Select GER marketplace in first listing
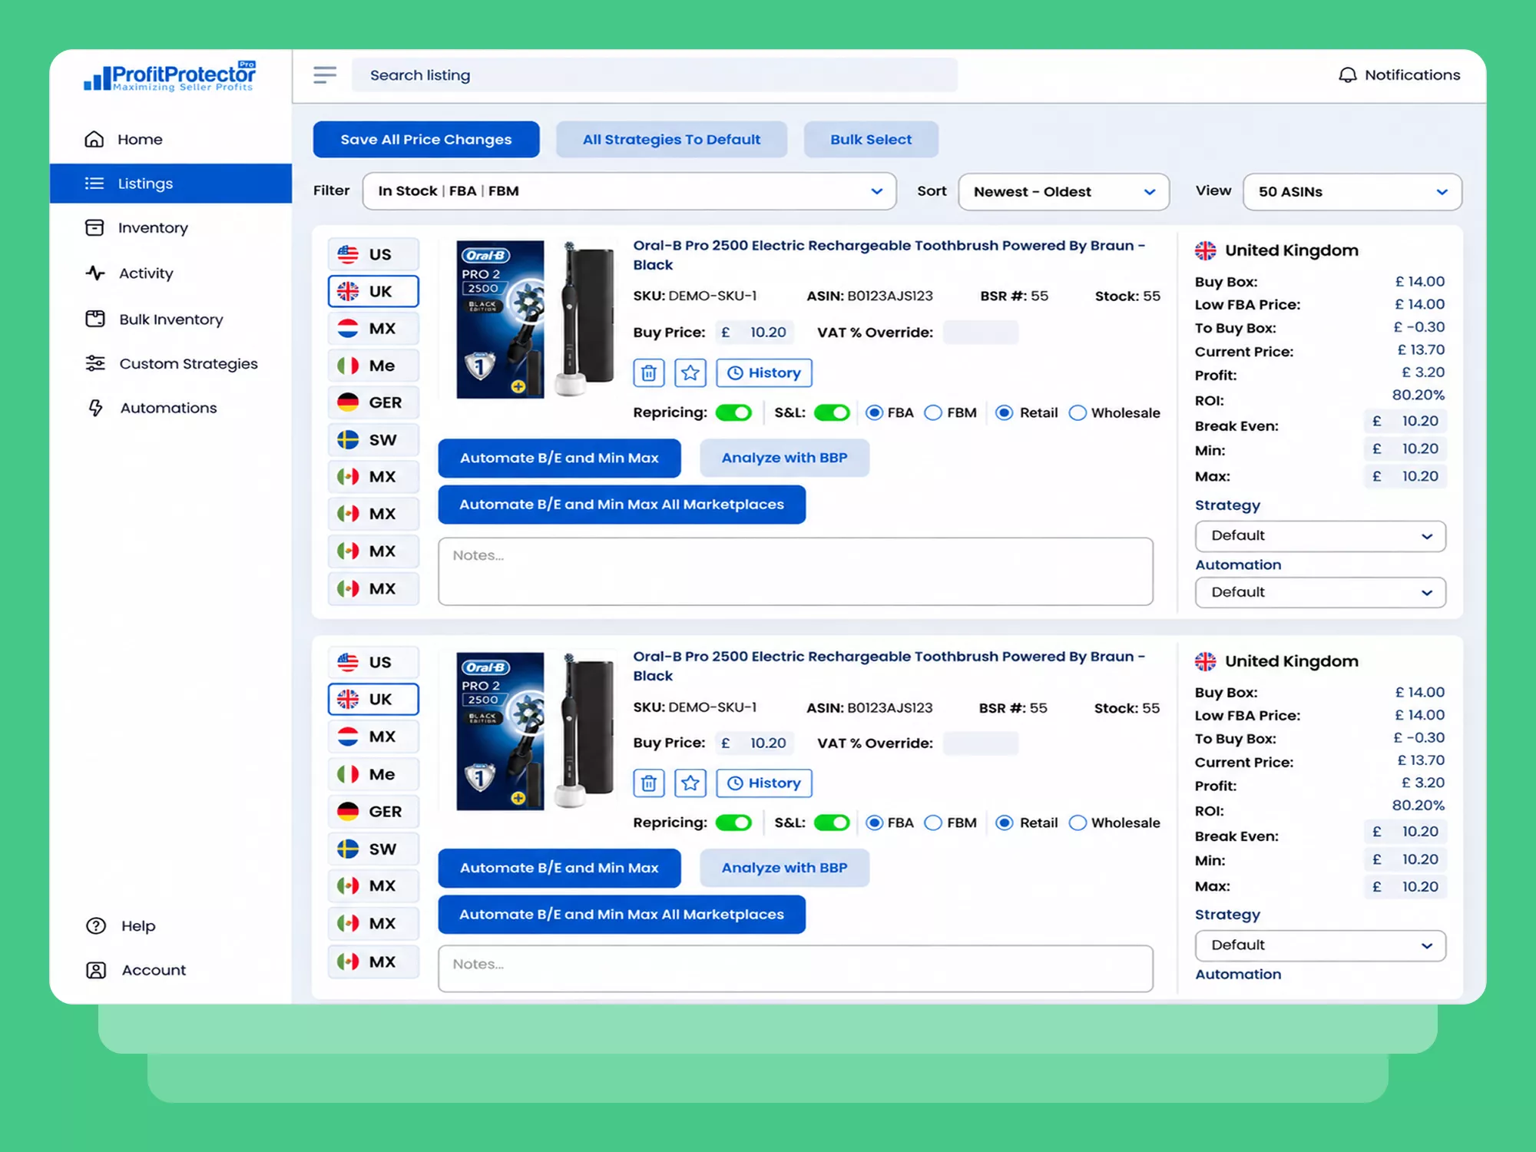The width and height of the screenshot is (1536, 1152). point(373,402)
